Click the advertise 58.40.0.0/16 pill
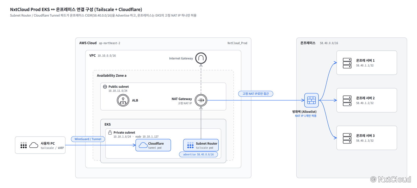 coord(198,154)
